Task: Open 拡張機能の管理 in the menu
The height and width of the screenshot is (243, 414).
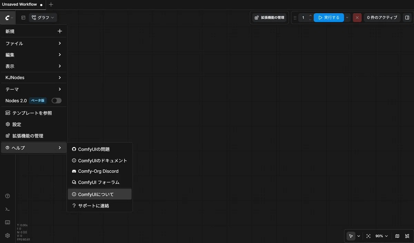Action: click(x=34, y=136)
